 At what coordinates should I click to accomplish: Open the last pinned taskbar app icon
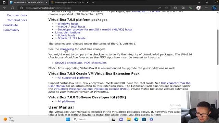(x=151, y=119)
